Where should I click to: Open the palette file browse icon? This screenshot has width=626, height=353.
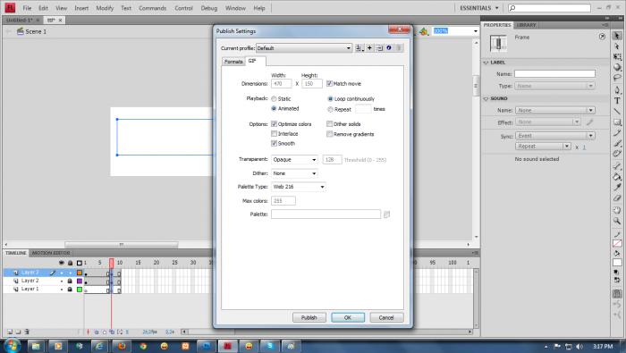tap(386, 214)
